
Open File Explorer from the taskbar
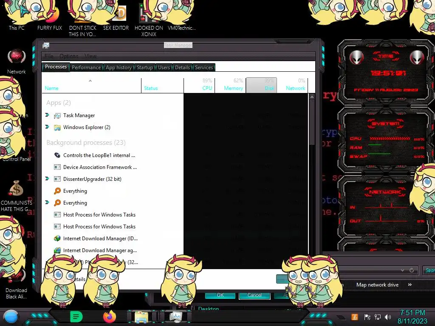pyautogui.click(x=141, y=317)
